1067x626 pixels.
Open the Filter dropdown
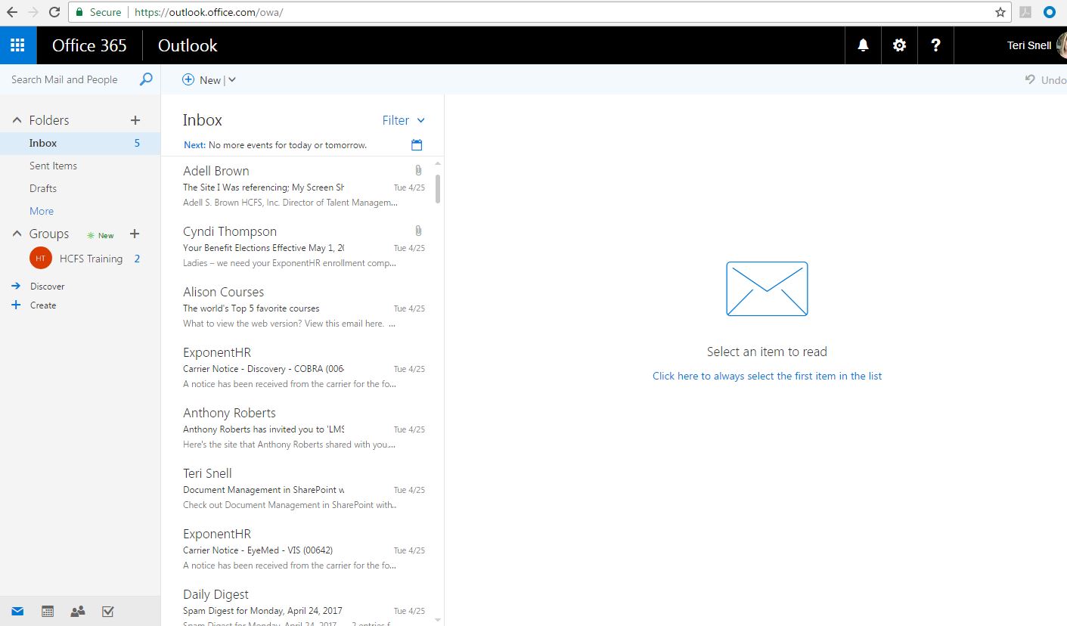404,120
